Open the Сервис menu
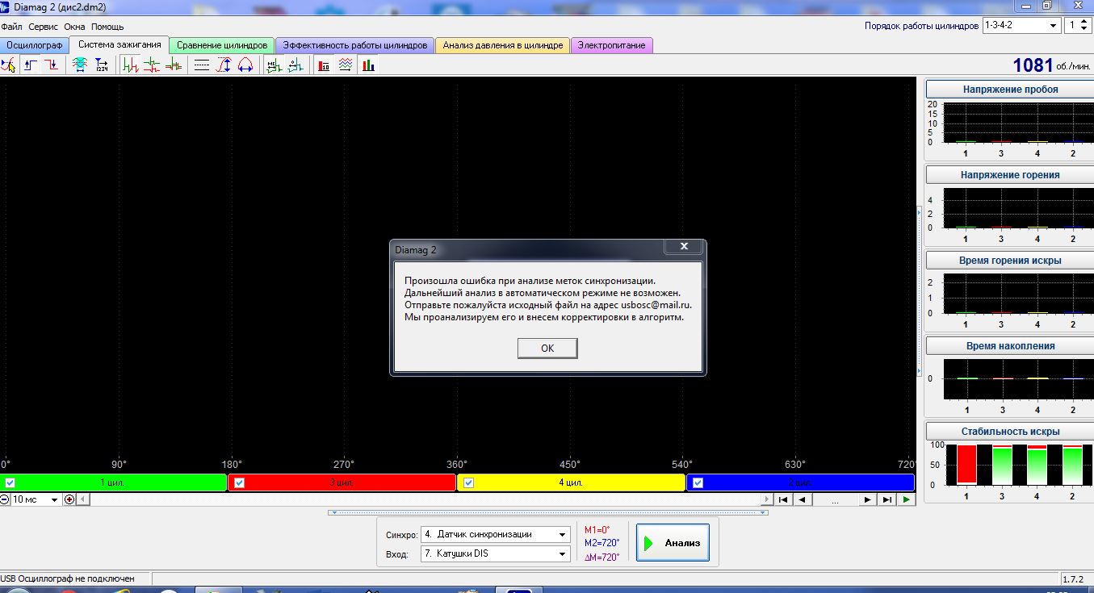1094x593 pixels. [43, 27]
